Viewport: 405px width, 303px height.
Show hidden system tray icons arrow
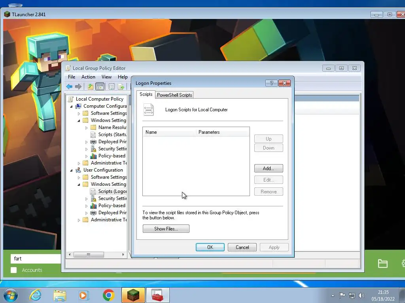(x=333, y=296)
